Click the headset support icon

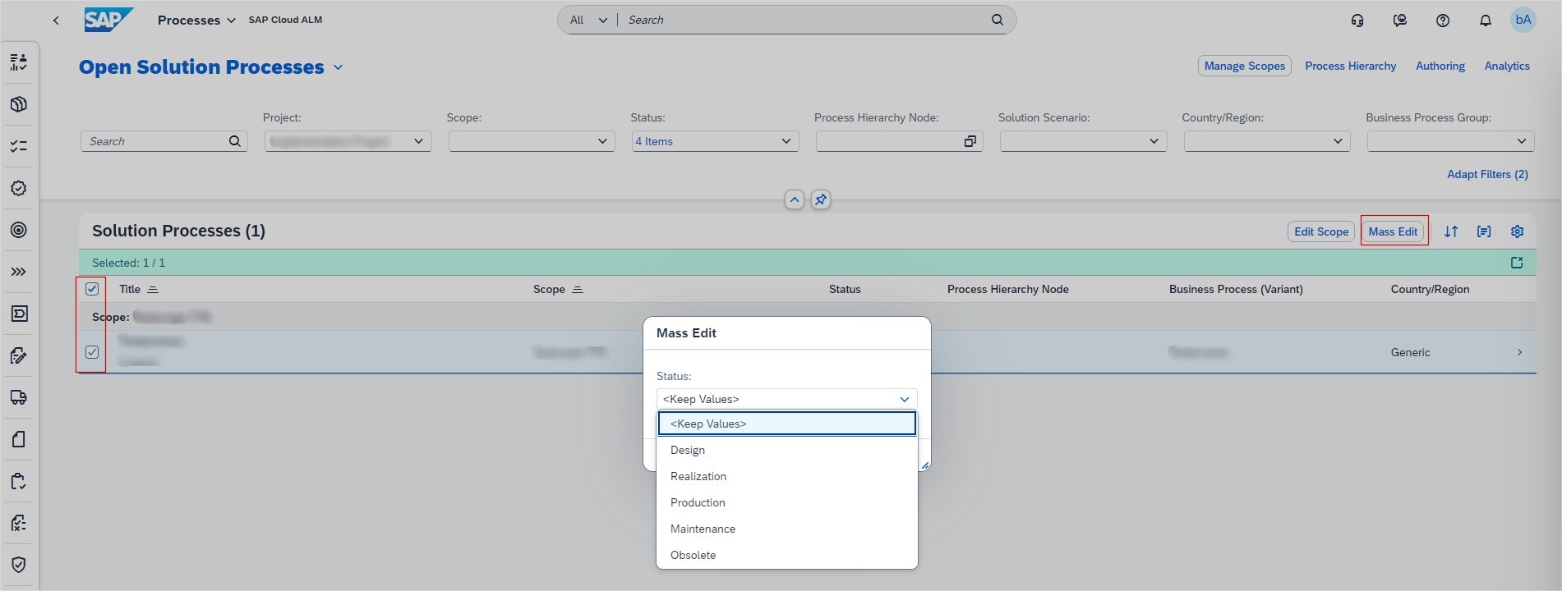click(x=1357, y=21)
